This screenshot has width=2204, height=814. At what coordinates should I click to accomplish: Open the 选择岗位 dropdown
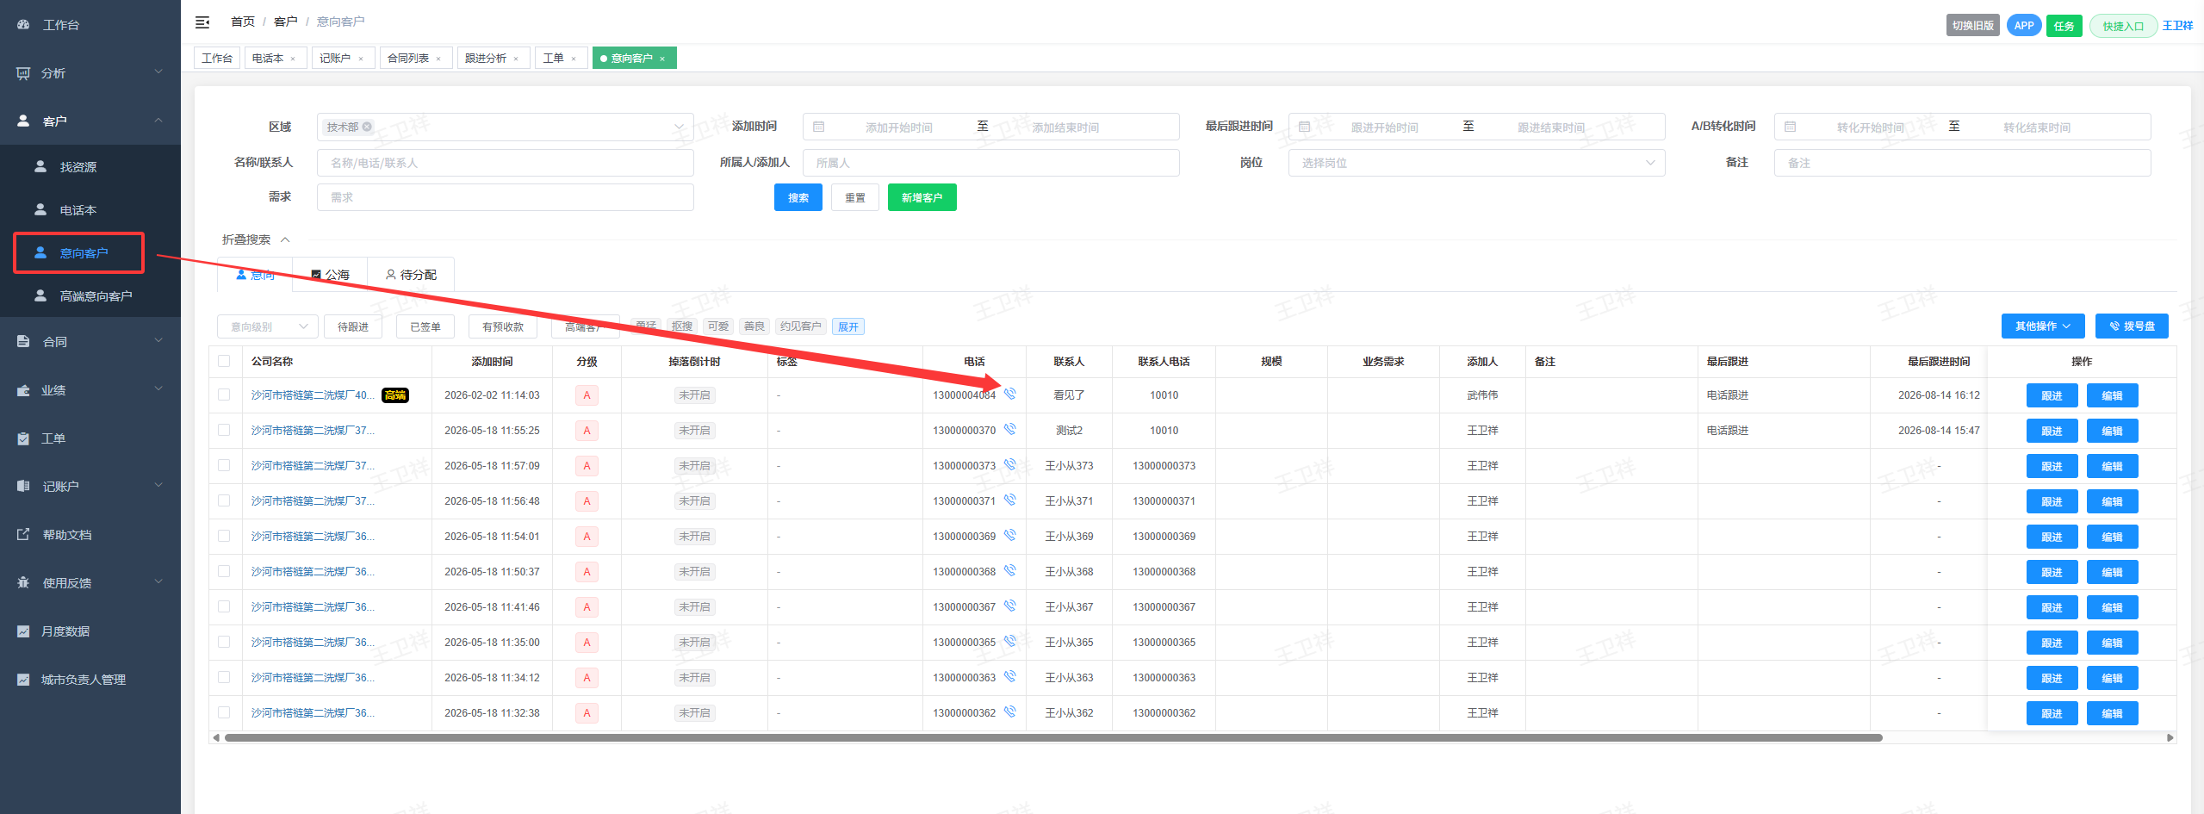[1476, 163]
